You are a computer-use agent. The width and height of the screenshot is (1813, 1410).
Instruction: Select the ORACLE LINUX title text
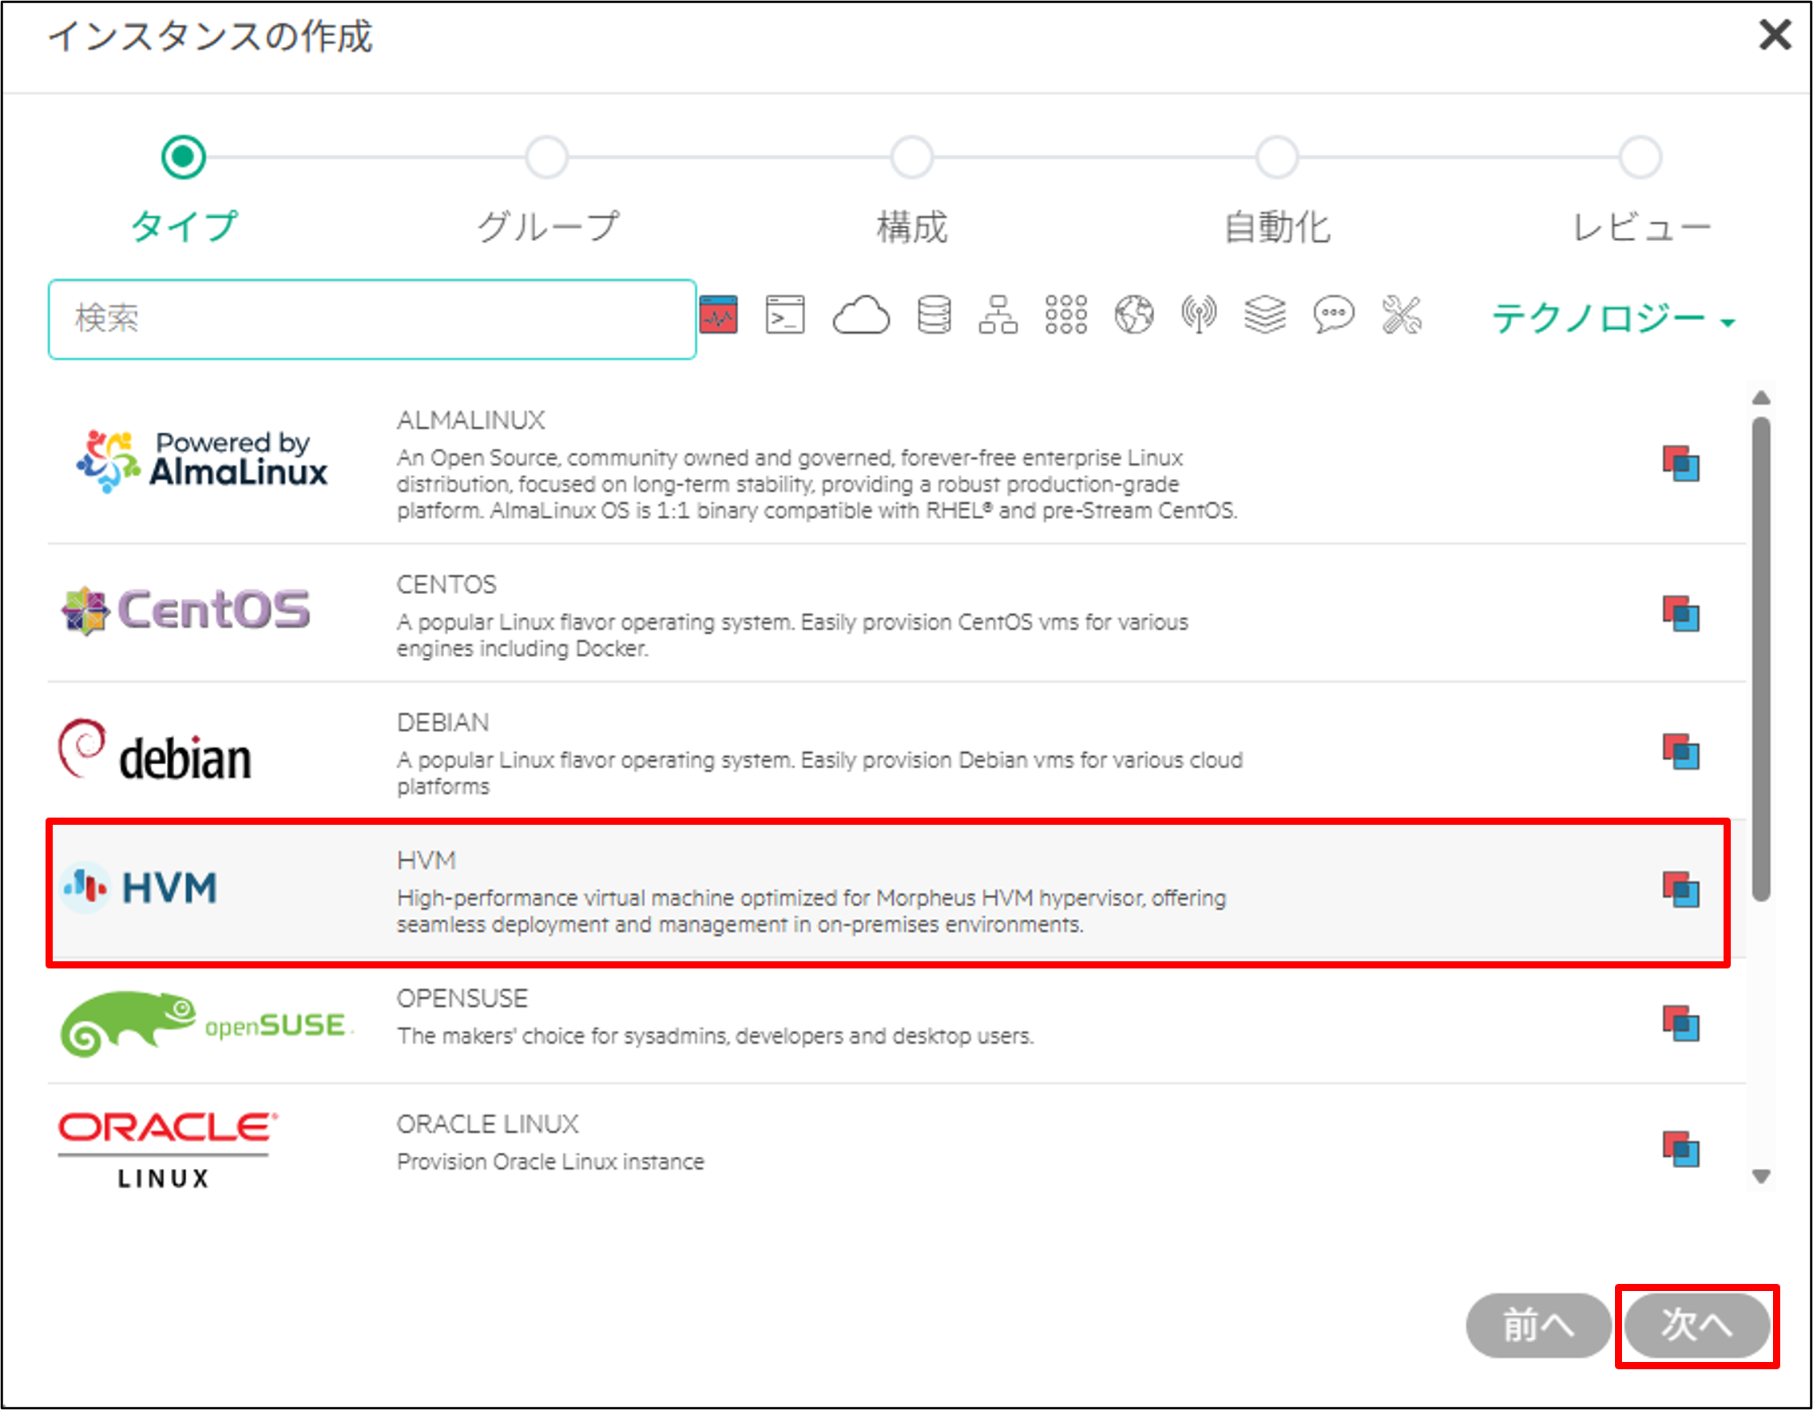click(487, 1124)
